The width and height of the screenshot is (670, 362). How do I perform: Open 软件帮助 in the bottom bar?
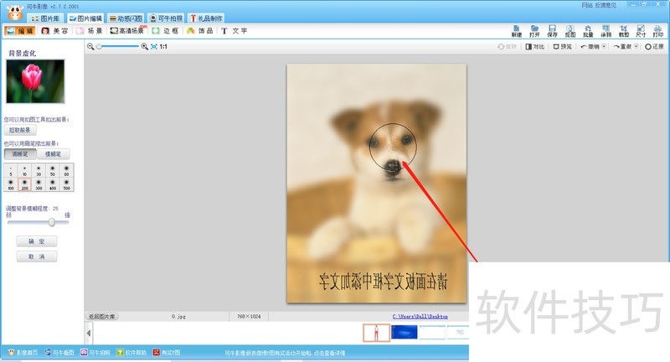click(x=131, y=353)
